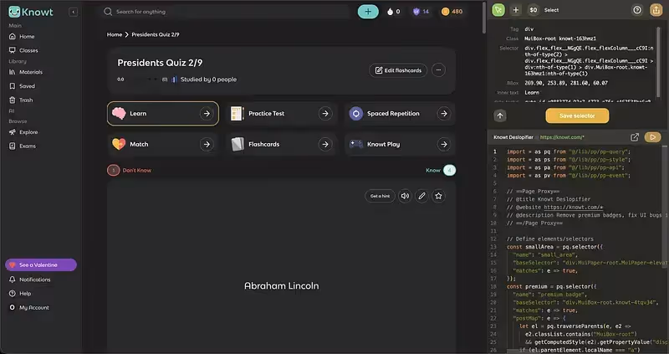
Task: Click the Knowt Deslopifier script title
Action: (513, 137)
